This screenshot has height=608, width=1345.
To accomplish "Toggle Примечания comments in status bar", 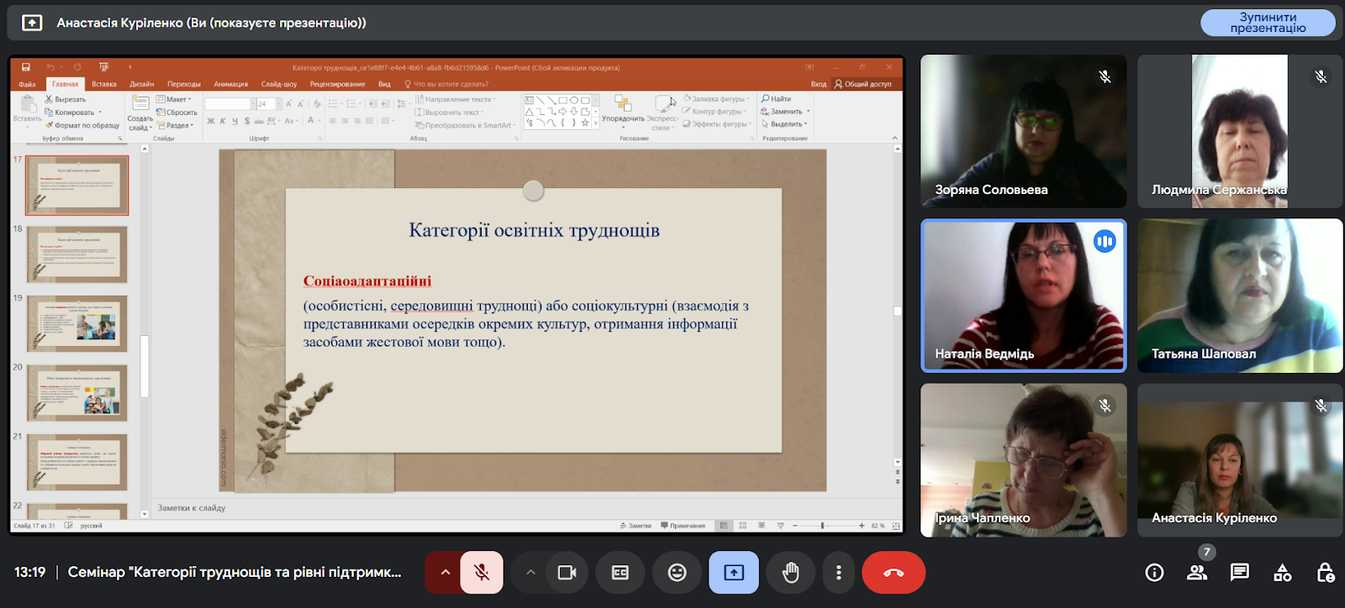I will point(683,526).
